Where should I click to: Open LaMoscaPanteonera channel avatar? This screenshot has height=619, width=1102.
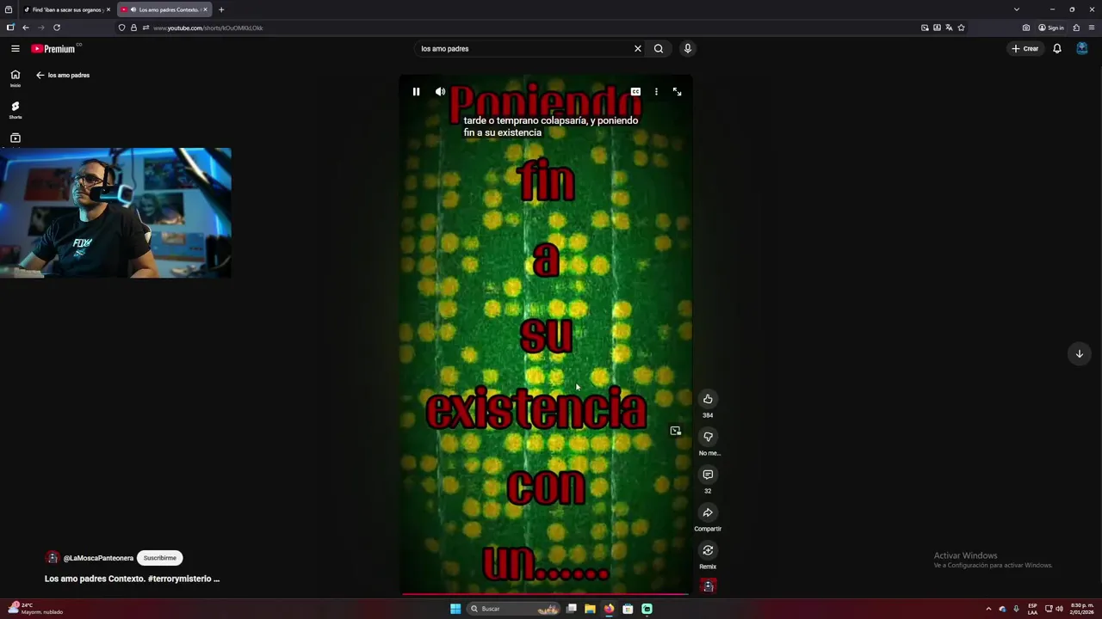pyautogui.click(x=52, y=558)
